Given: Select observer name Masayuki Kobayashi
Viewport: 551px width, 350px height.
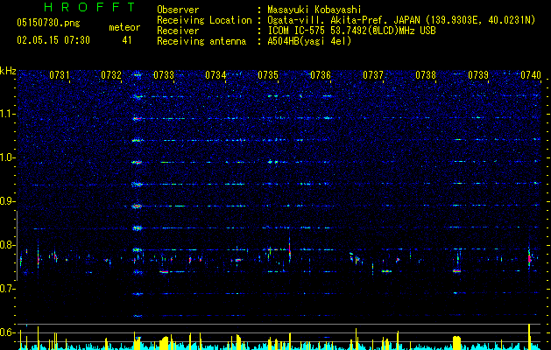Looking at the screenshot, I should (314, 10).
